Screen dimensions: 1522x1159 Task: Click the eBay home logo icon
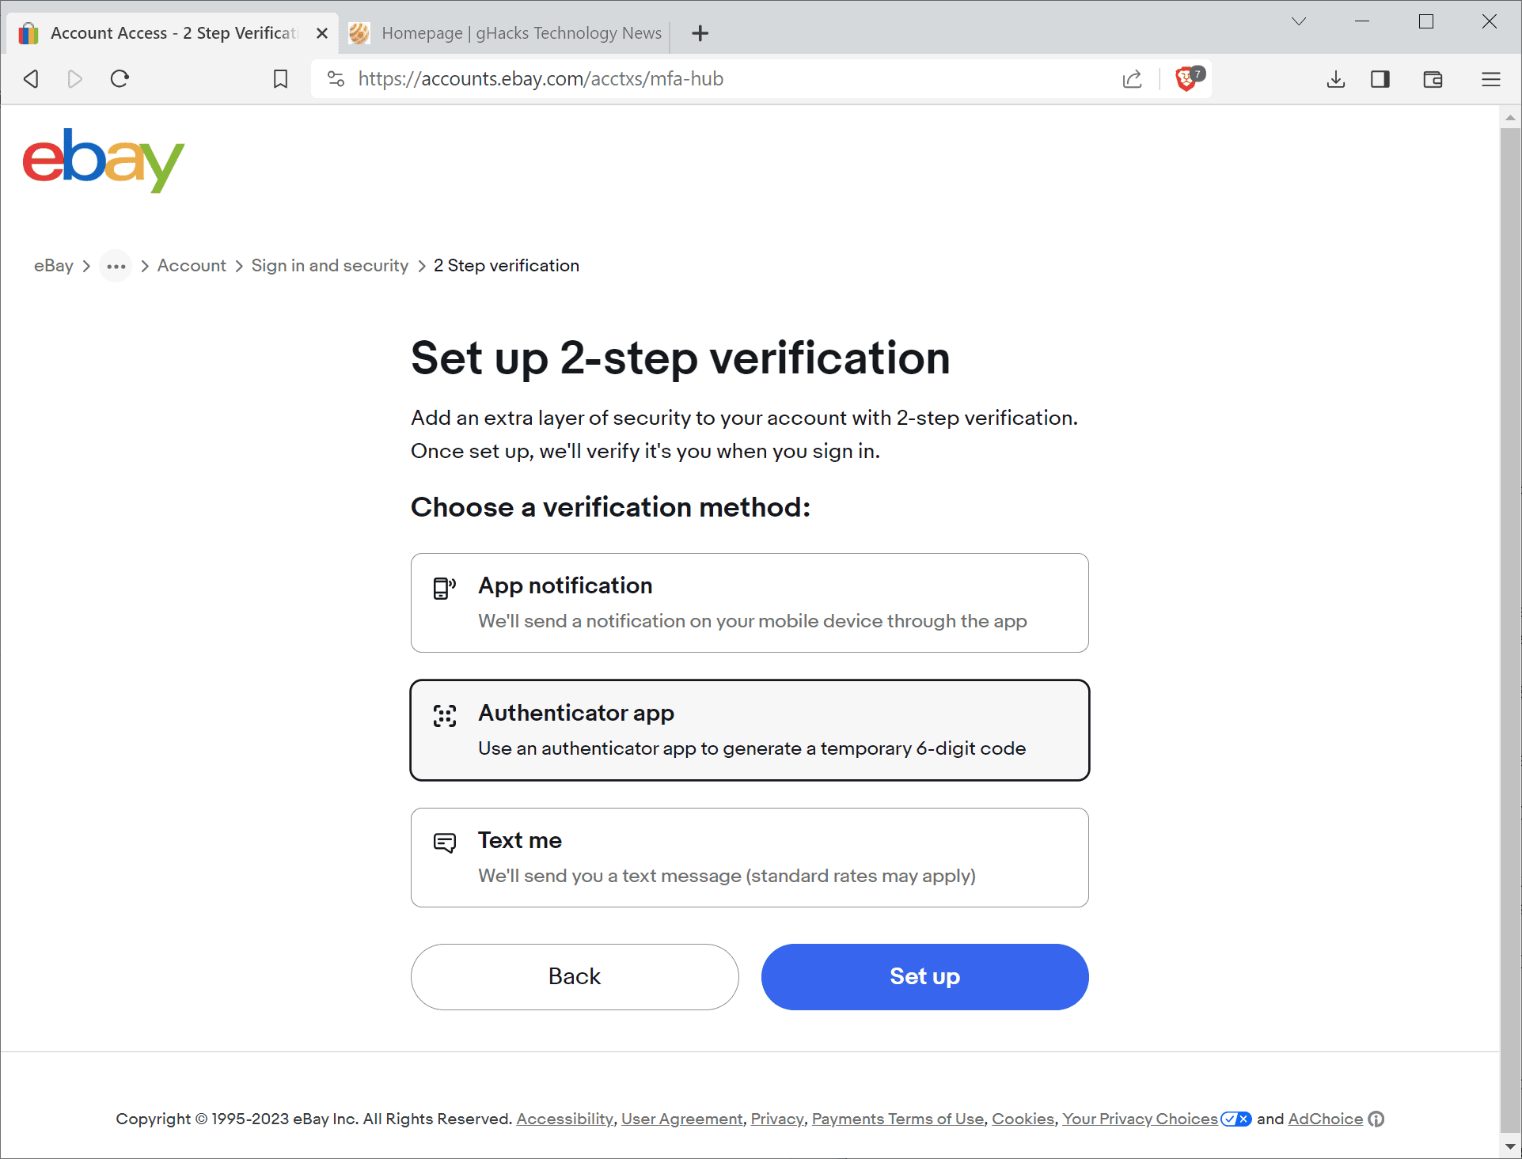tap(102, 160)
